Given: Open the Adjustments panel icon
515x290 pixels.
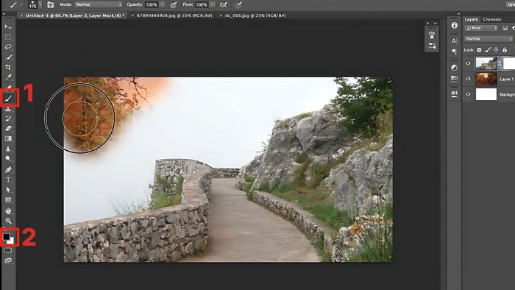Looking at the screenshot, I should (x=454, y=67).
